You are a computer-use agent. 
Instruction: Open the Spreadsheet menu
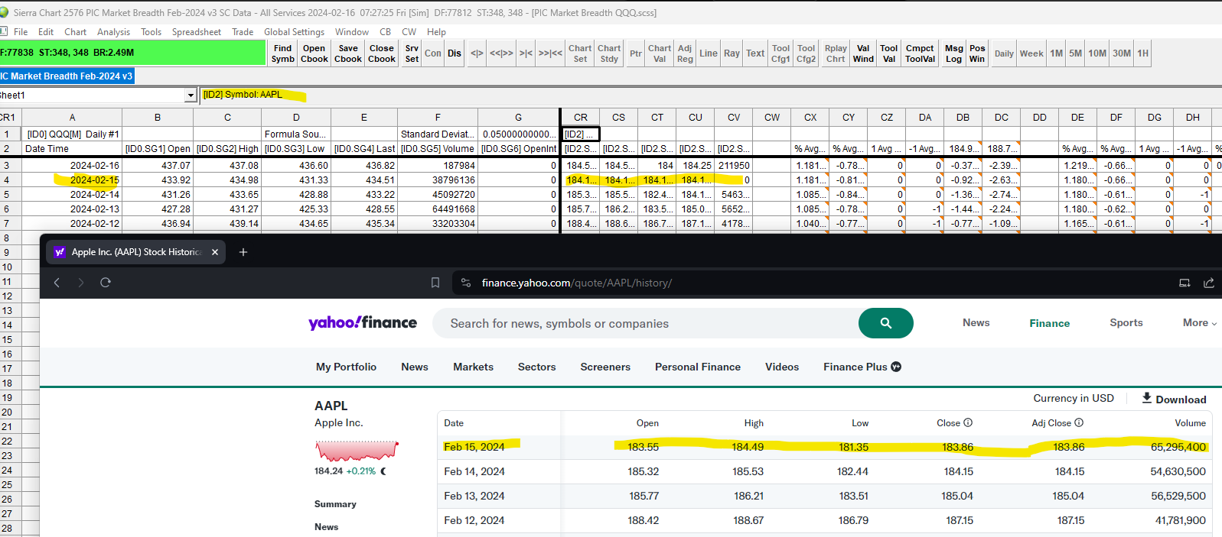196,32
